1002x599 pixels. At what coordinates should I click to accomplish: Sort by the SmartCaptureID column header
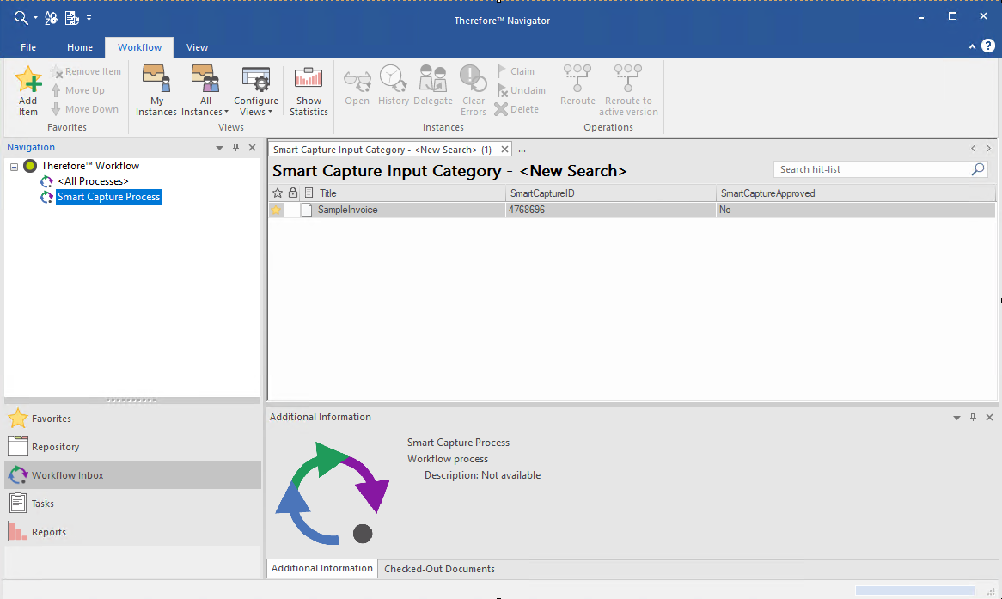click(610, 193)
